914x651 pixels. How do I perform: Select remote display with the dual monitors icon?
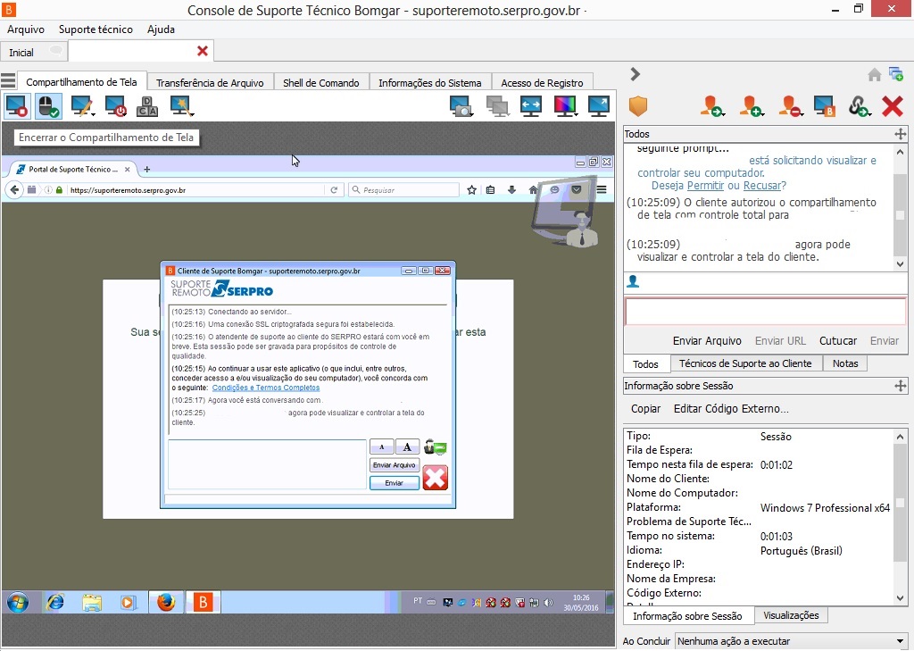[x=496, y=106]
